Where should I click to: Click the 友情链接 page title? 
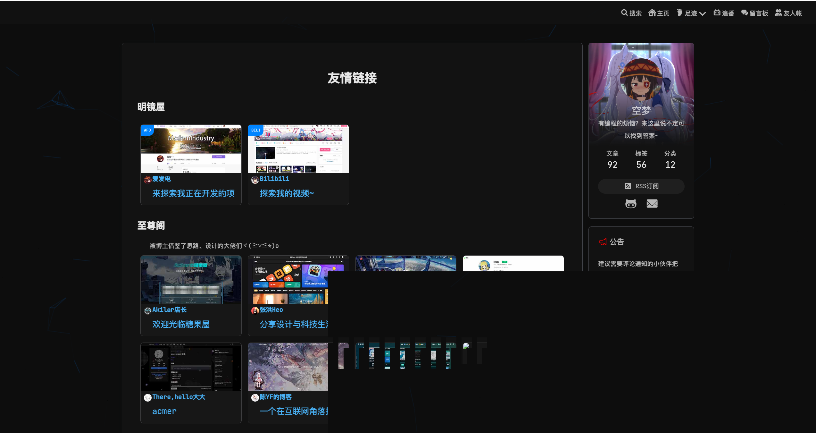(352, 78)
